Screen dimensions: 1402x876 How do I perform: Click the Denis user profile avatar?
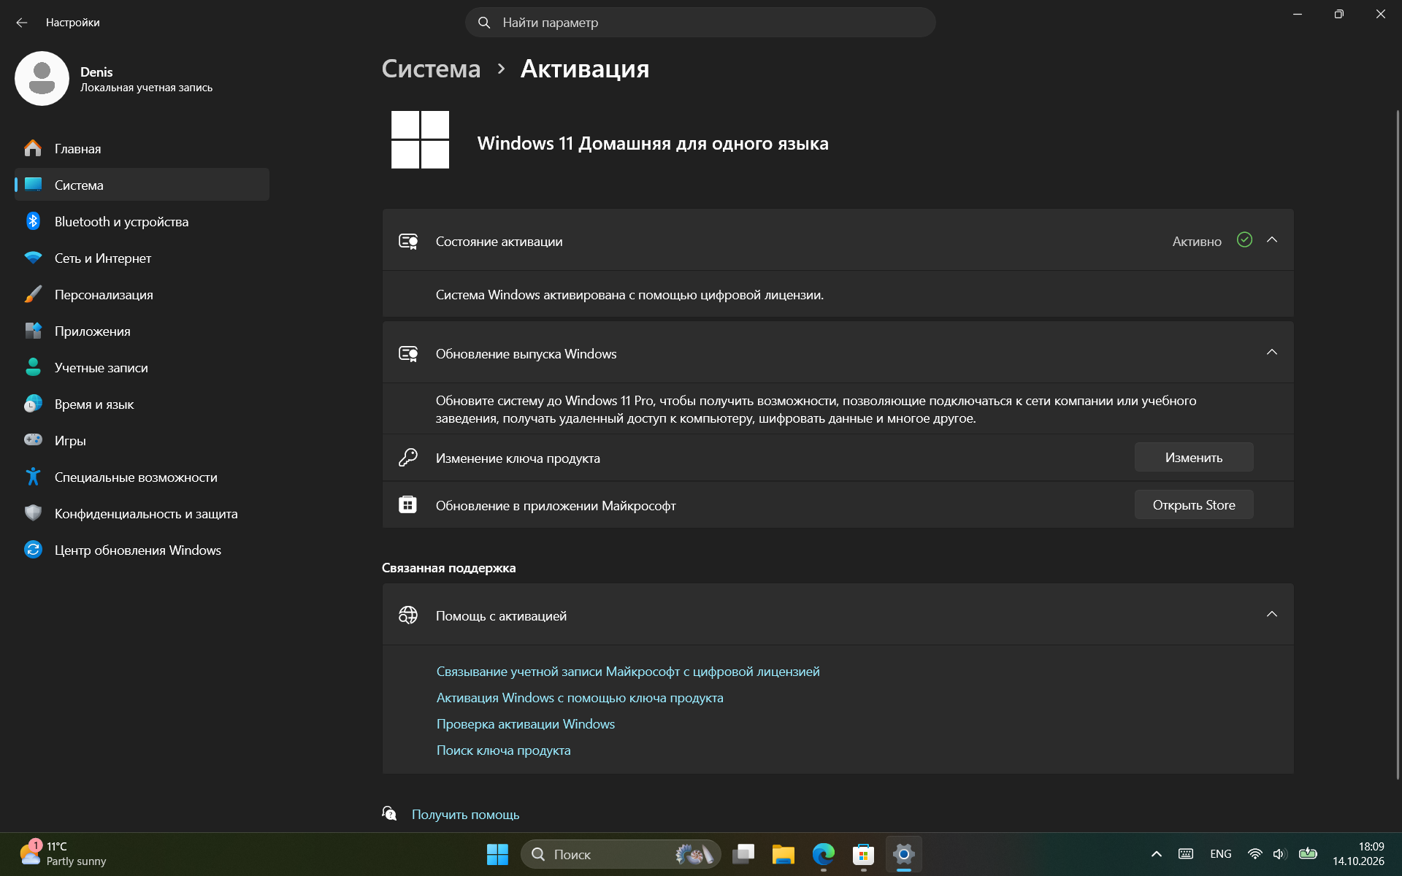42,79
